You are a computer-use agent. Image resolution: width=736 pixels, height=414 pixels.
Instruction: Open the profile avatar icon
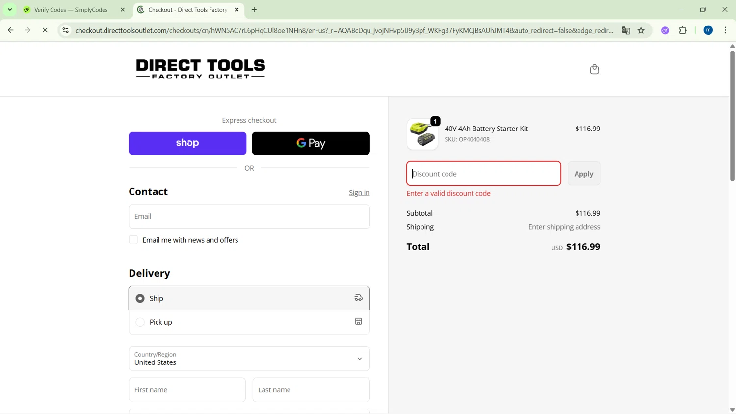tap(708, 30)
